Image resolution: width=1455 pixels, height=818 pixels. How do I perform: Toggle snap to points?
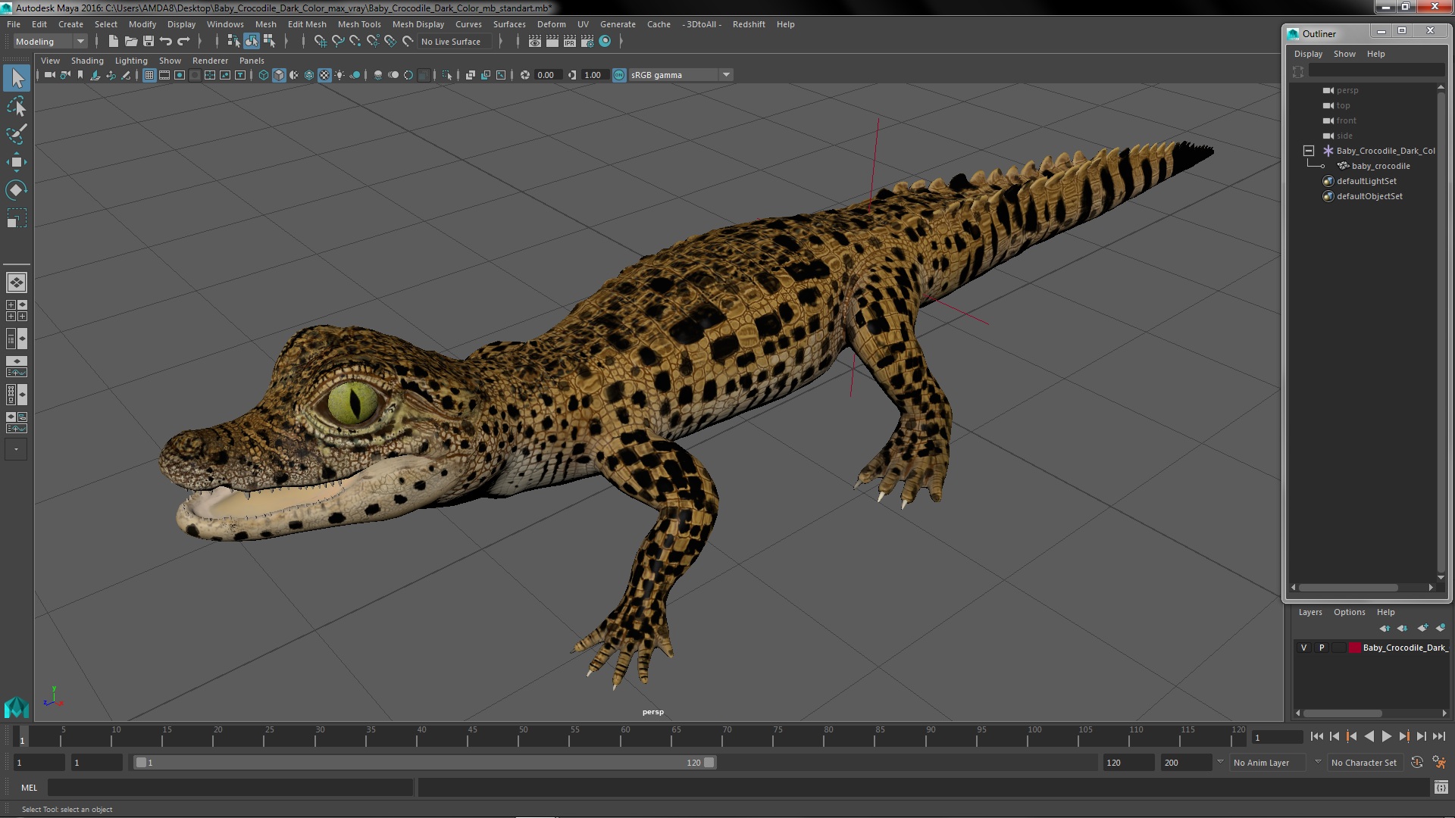coord(355,42)
